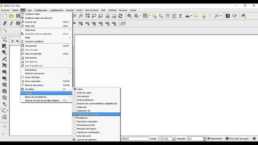Open the select features tool dropdown arrow

(149, 16)
